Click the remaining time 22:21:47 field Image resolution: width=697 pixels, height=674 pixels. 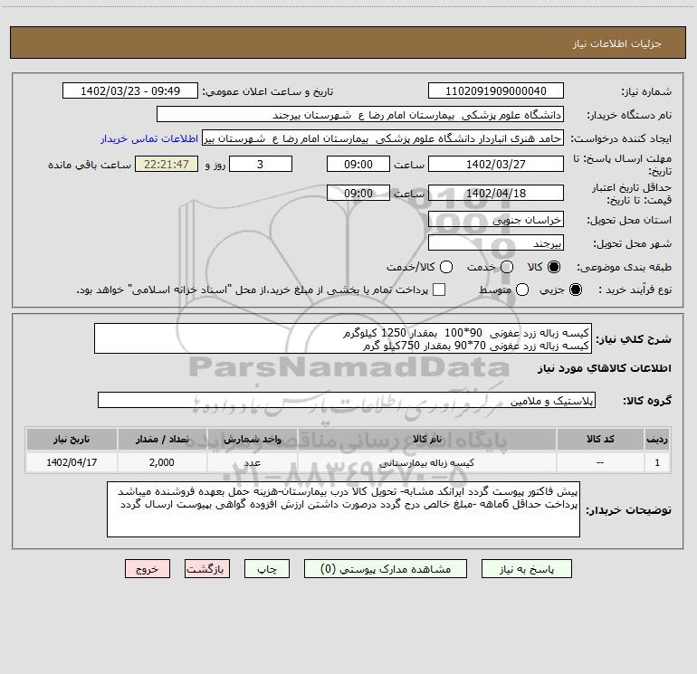[167, 164]
